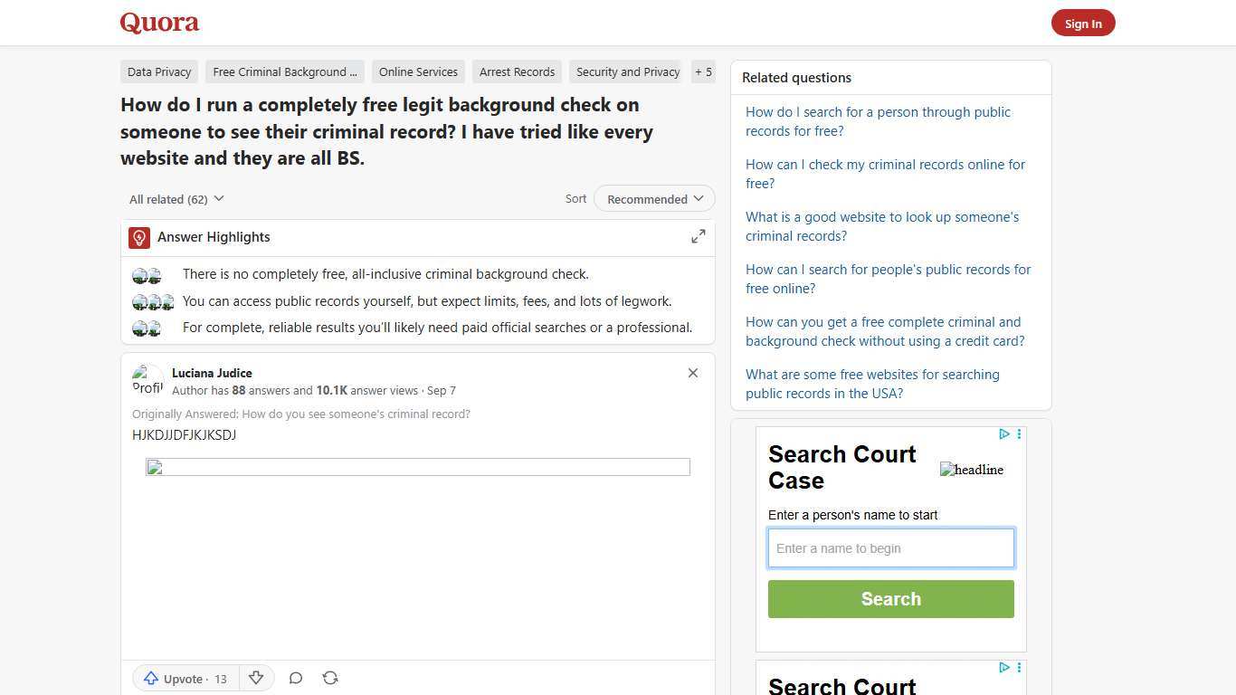This screenshot has height=695, width=1236.
Task: Dismiss Luciana's answer with the X
Action: tap(692, 373)
